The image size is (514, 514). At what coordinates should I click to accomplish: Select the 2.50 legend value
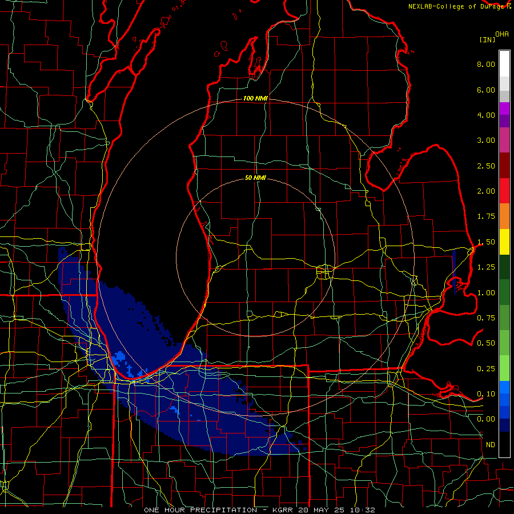click(x=486, y=166)
